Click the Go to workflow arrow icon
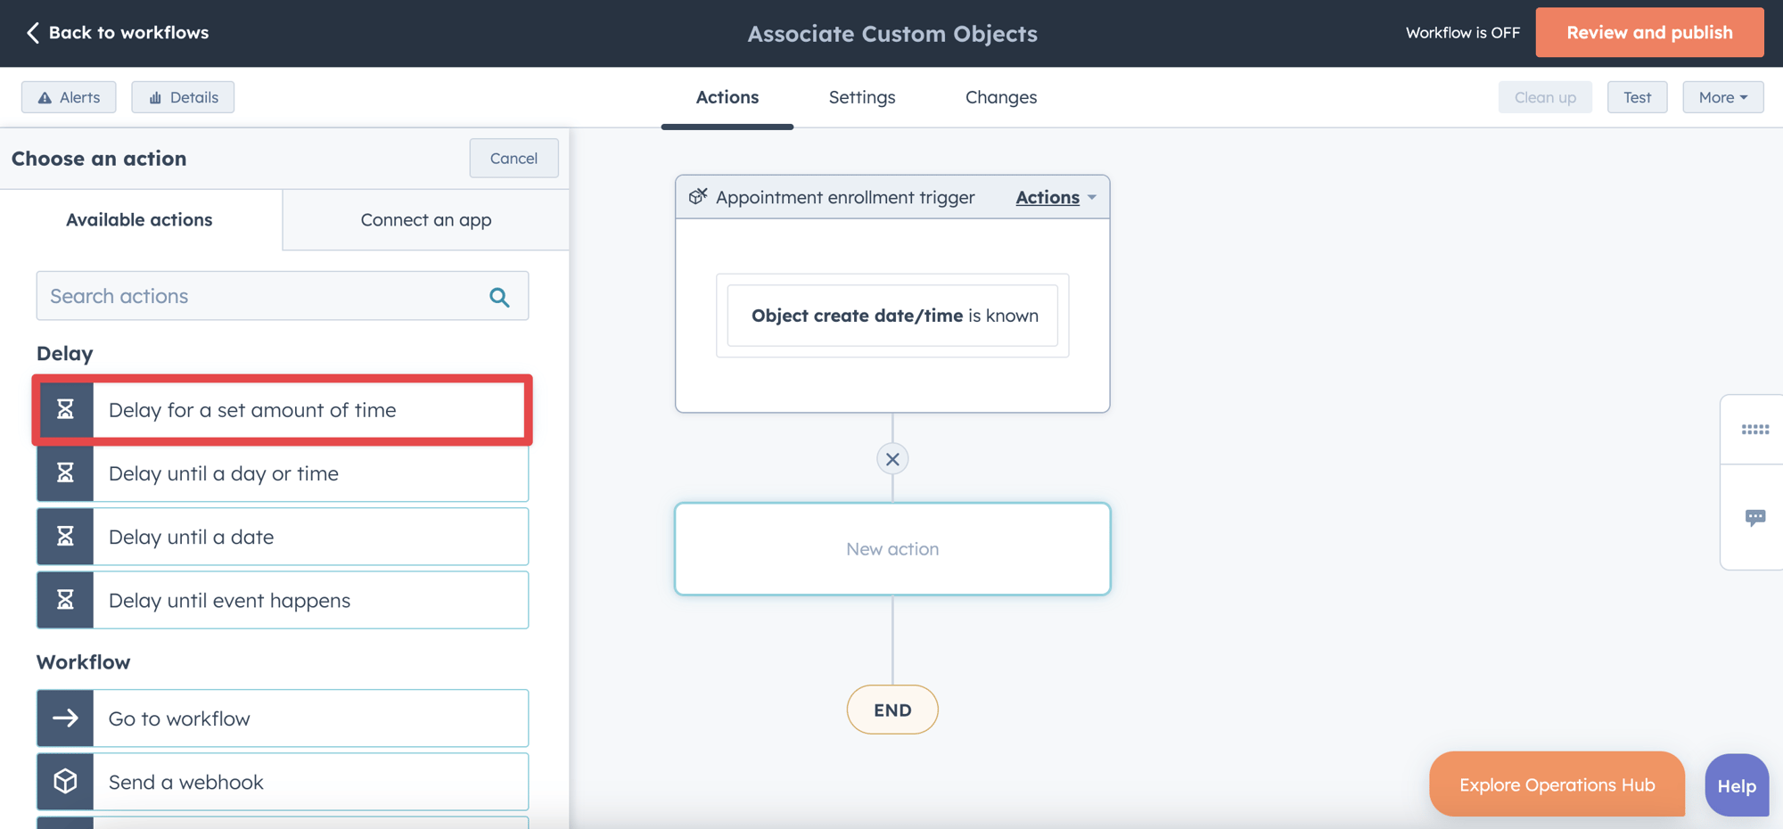 (64, 718)
